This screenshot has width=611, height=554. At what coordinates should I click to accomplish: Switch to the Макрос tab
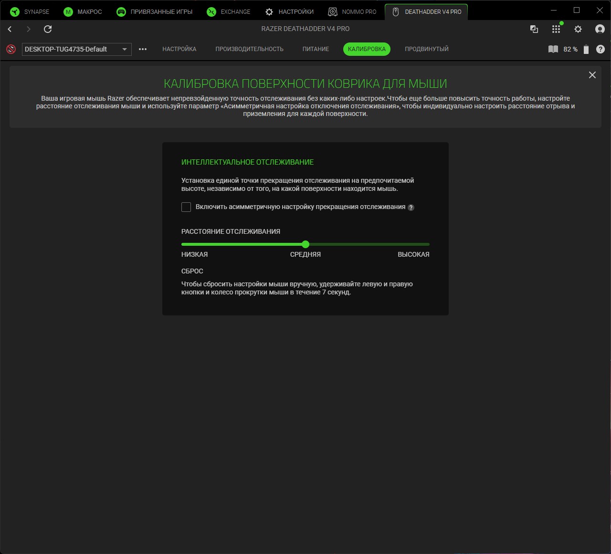(83, 11)
